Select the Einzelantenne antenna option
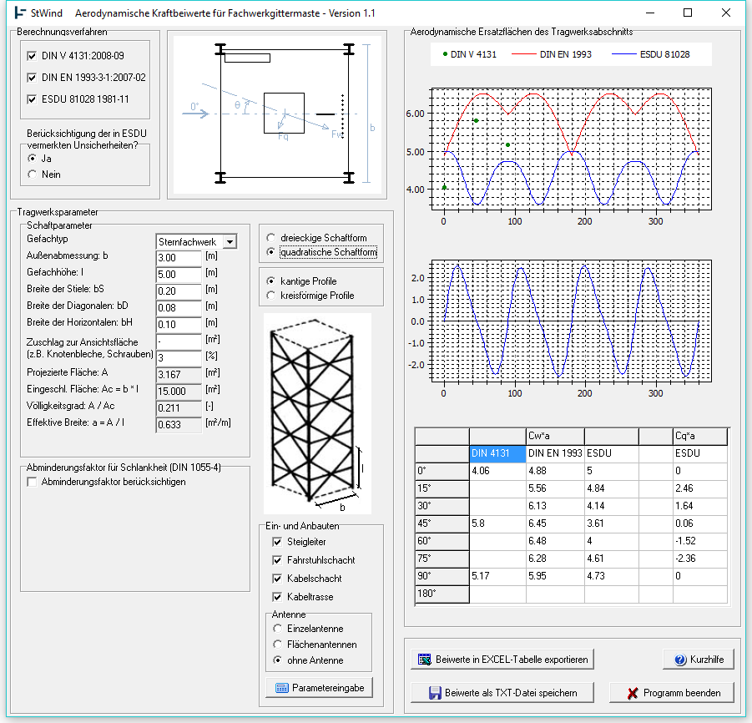The width and height of the screenshot is (752, 723). pyautogui.click(x=278, y=629)
